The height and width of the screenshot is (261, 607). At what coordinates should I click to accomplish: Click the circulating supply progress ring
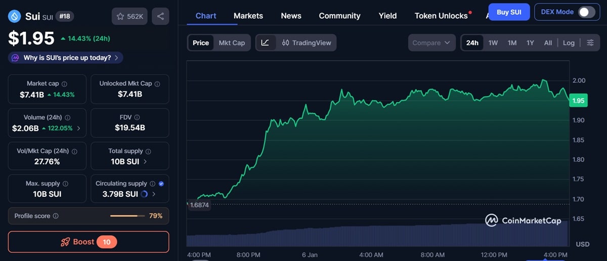(144, 194)
